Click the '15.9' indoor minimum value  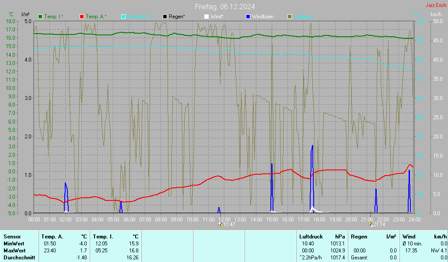[x=134, y=244]
